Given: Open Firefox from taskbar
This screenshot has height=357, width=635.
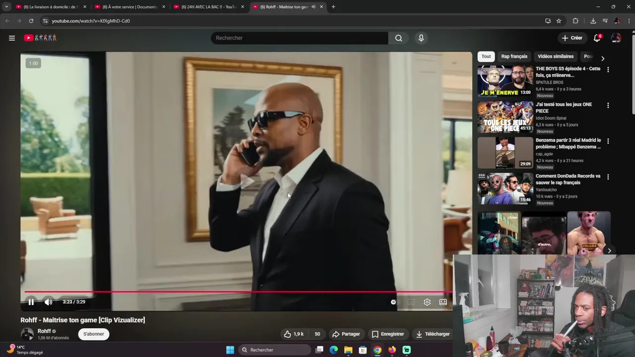Looking at the screenshot, I should click(392, 350).
